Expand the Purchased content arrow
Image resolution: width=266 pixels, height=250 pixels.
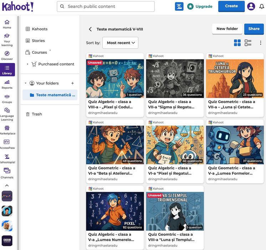pos(27,64)
